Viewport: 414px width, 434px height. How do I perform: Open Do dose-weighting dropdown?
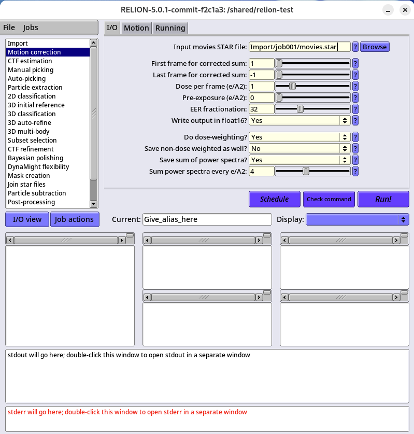coord(299,137)
